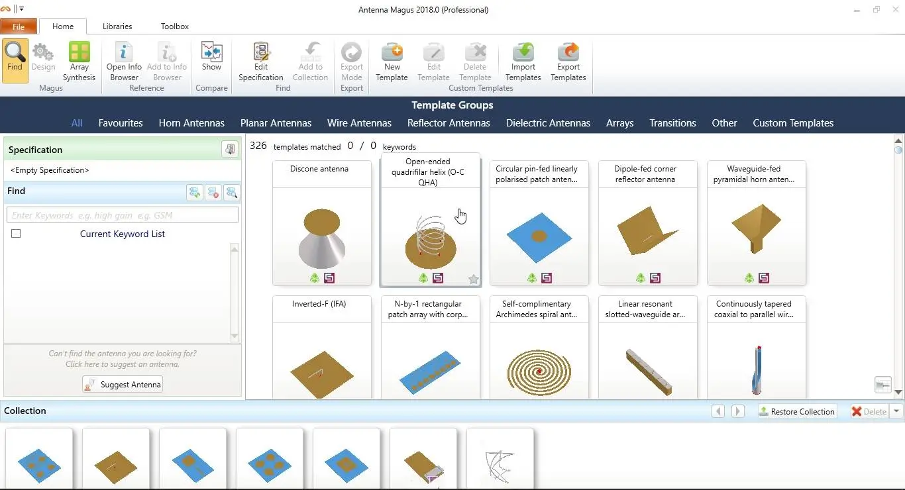The image size is (905, 490).
Task: Open Info Browser from ribbon
Action: [x=124, y=61]
